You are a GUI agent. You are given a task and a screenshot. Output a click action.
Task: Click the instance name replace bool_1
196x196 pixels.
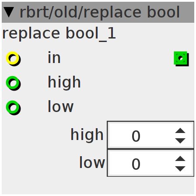point(59,34)
